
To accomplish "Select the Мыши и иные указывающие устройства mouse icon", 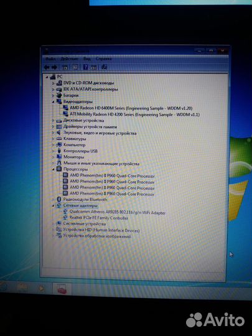I will tap(59, 163).
